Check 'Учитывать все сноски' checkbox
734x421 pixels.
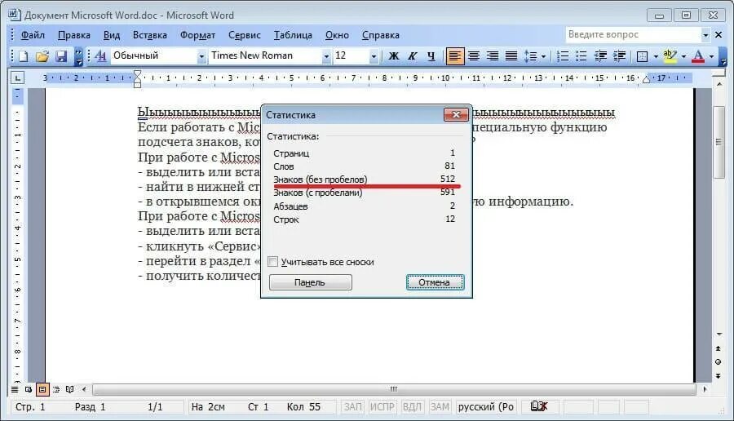coord(273,261)
